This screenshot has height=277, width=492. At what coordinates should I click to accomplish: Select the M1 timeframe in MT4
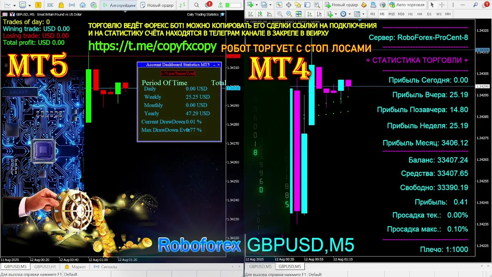click(372, 14)
